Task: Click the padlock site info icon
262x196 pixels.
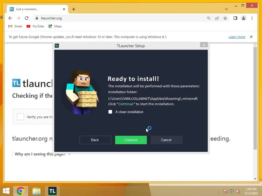Action: [x=37, y=18]
